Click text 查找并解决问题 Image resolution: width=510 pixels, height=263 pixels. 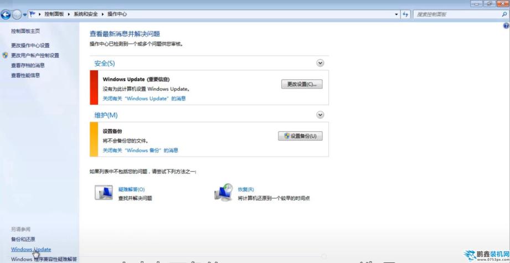pyautogui.click(x=135, y=198)
